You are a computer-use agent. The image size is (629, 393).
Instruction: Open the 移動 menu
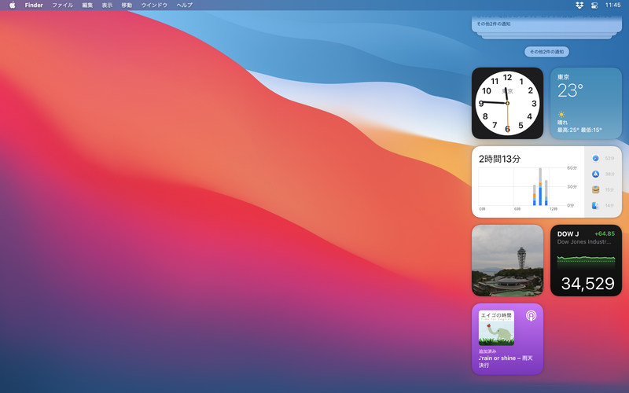(x=127, y=6)
